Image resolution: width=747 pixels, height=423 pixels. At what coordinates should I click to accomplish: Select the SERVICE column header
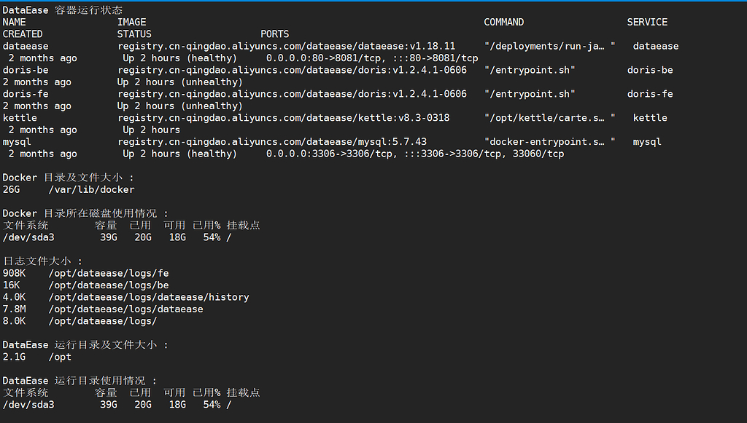pyautogui.click(x=647, y=22)
